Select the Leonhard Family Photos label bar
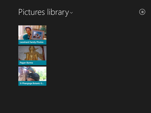Image resolution: width=151 pixels, height=113 pixels. point(32,42)
